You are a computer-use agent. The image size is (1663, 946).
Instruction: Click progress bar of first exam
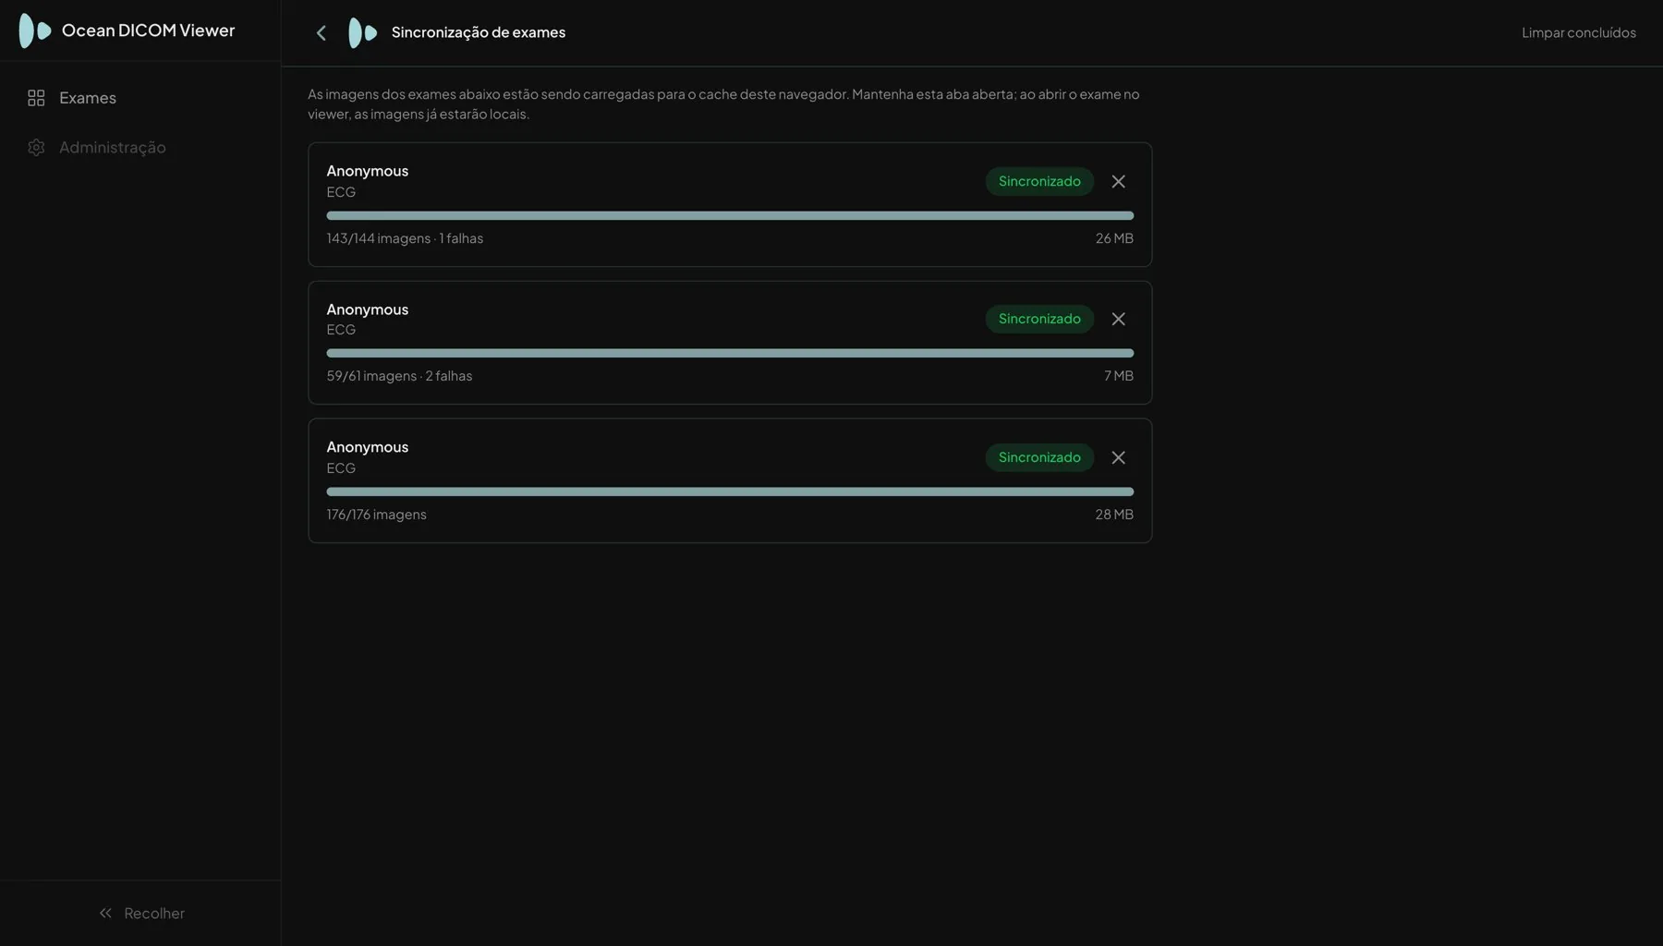[730, 215]
